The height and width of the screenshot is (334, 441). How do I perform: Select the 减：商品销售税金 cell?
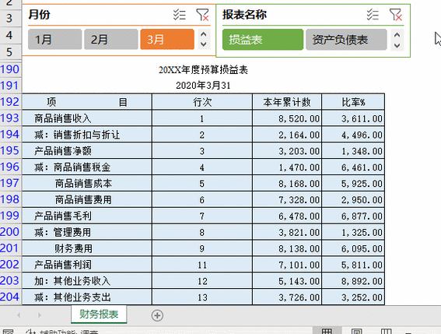coord(87,167)
